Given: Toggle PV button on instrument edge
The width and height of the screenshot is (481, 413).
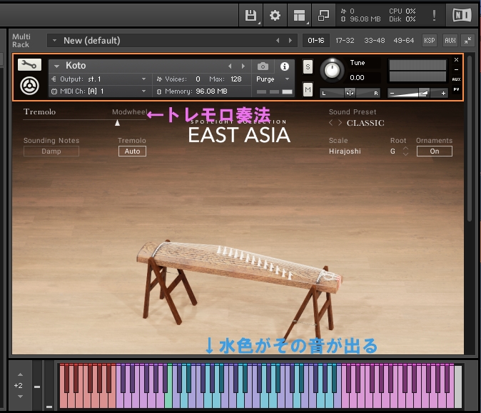Looking at the screenshot, I should tap(456, 89).
